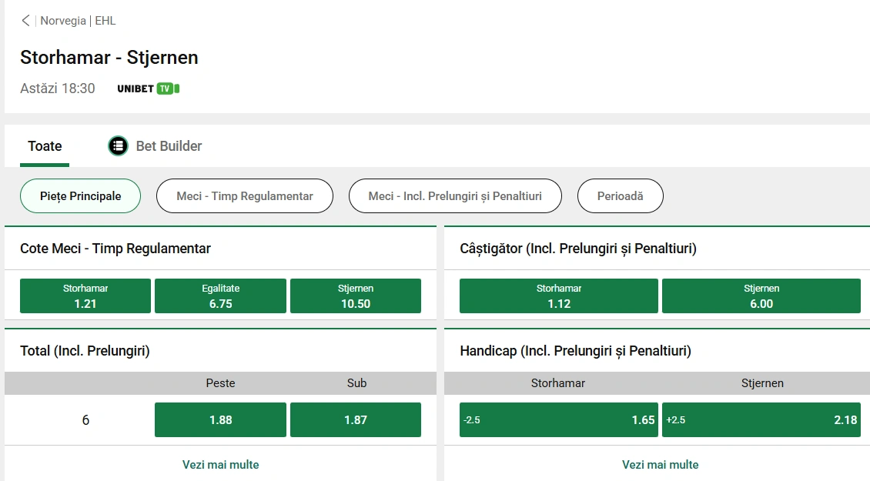870x481 pixels.
Task: Expand Vezi mai multe under Total
Action: (x=220, y=465)
